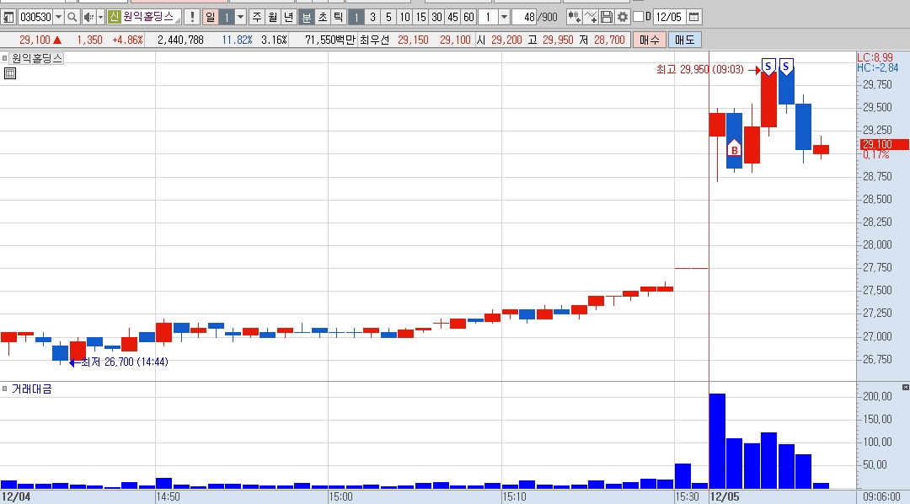Select the 10-minute interval tab
Screen dimensions: 910x504
pos(404,17)
